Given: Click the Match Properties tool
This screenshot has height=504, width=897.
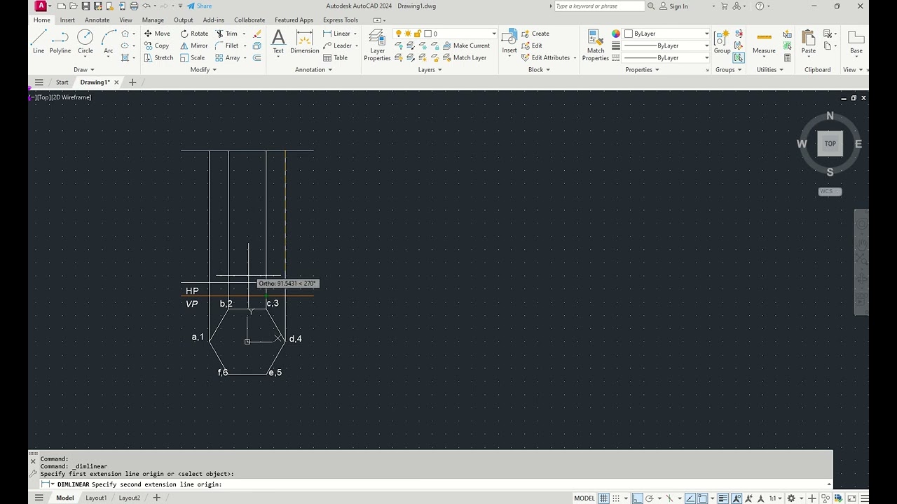Looking at the screenshot, I should (x=596, y=45).
